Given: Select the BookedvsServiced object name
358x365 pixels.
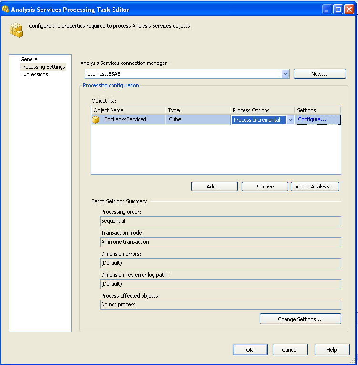Looking at the screenshot, I should coord(125,119).
